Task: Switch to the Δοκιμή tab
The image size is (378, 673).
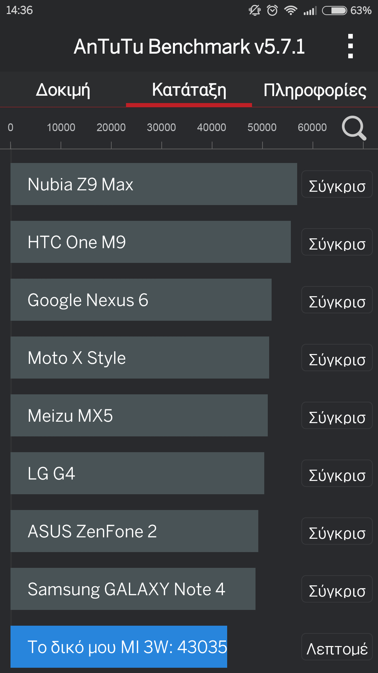Action: [63, 90]
